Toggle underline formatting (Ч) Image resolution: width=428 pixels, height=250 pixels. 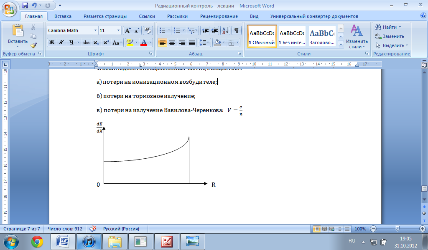tap(71, 42)
